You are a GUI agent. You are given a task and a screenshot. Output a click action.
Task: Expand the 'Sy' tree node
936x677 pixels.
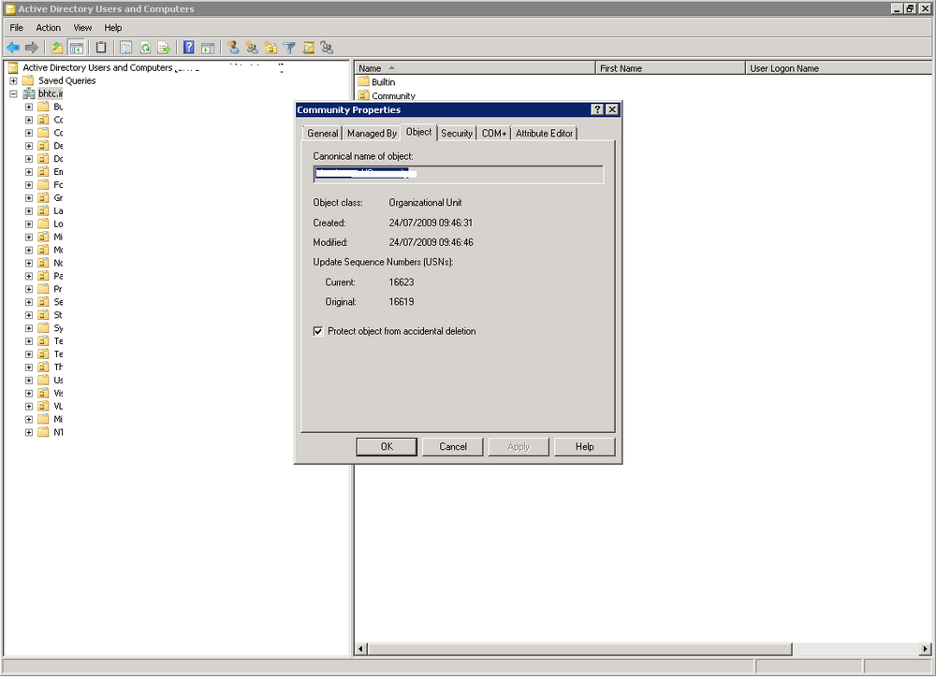click(x=29, y=328)
